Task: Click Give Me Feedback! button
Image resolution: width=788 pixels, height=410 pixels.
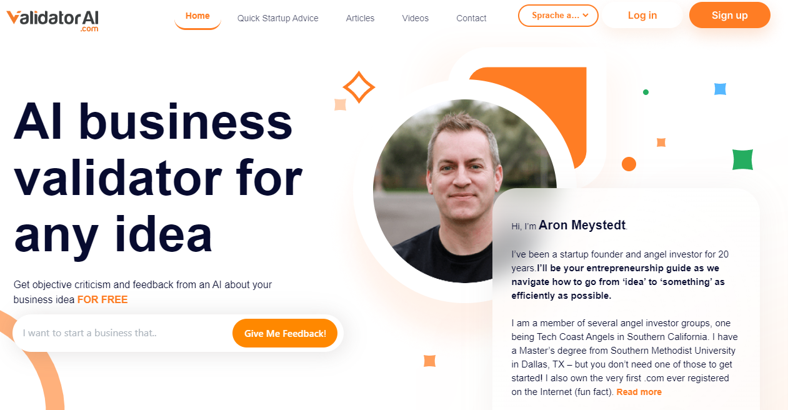Action: pyautogui.click(x=285, y=333)
